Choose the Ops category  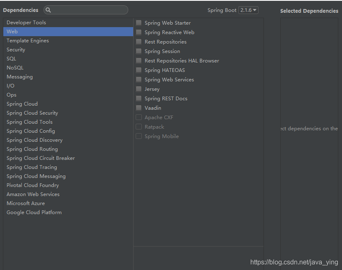click(x=68, y=95)
